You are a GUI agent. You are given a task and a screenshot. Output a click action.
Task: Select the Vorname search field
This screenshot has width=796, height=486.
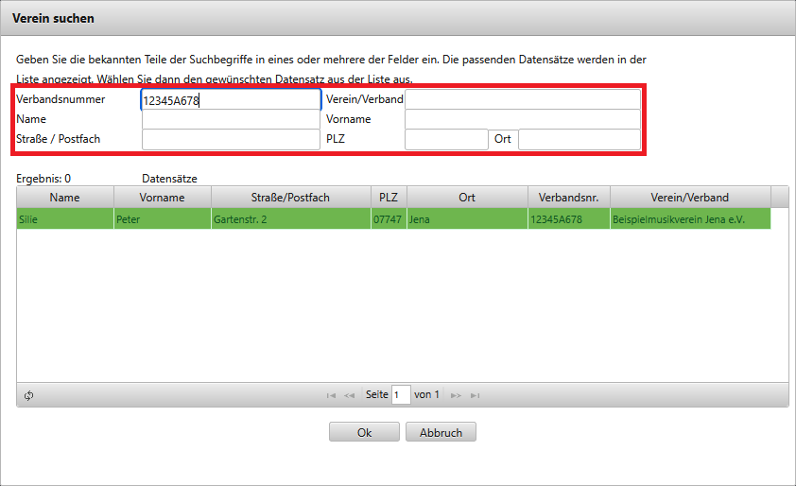tap(522, 120)
